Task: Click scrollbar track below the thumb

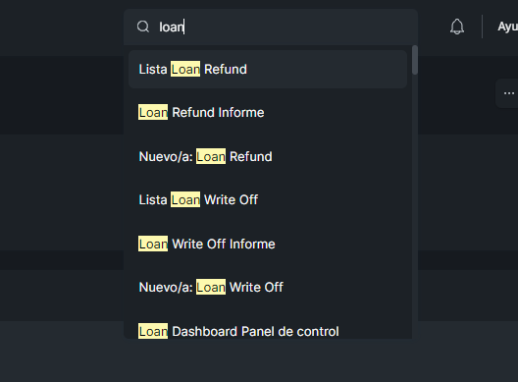Action: pyautogui.click(x=415, y=205)
